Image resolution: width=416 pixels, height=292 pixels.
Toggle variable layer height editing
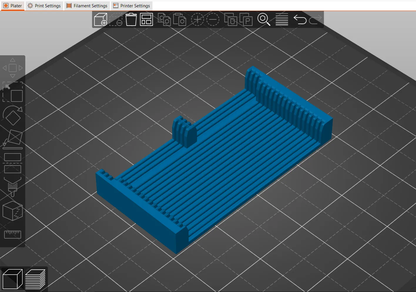click(282, 20)
